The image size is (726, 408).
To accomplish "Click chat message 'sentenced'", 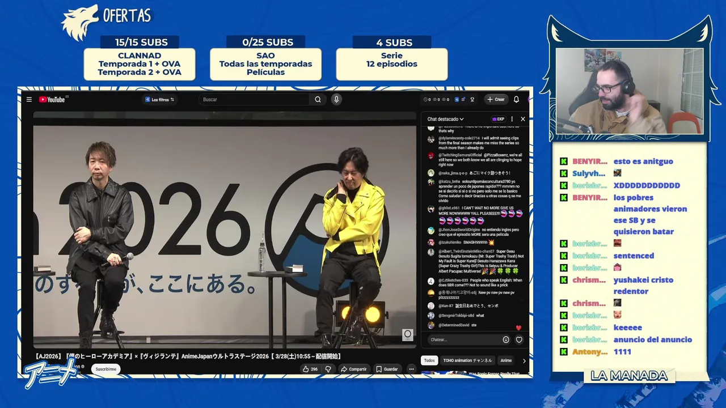I will (634, 256).
